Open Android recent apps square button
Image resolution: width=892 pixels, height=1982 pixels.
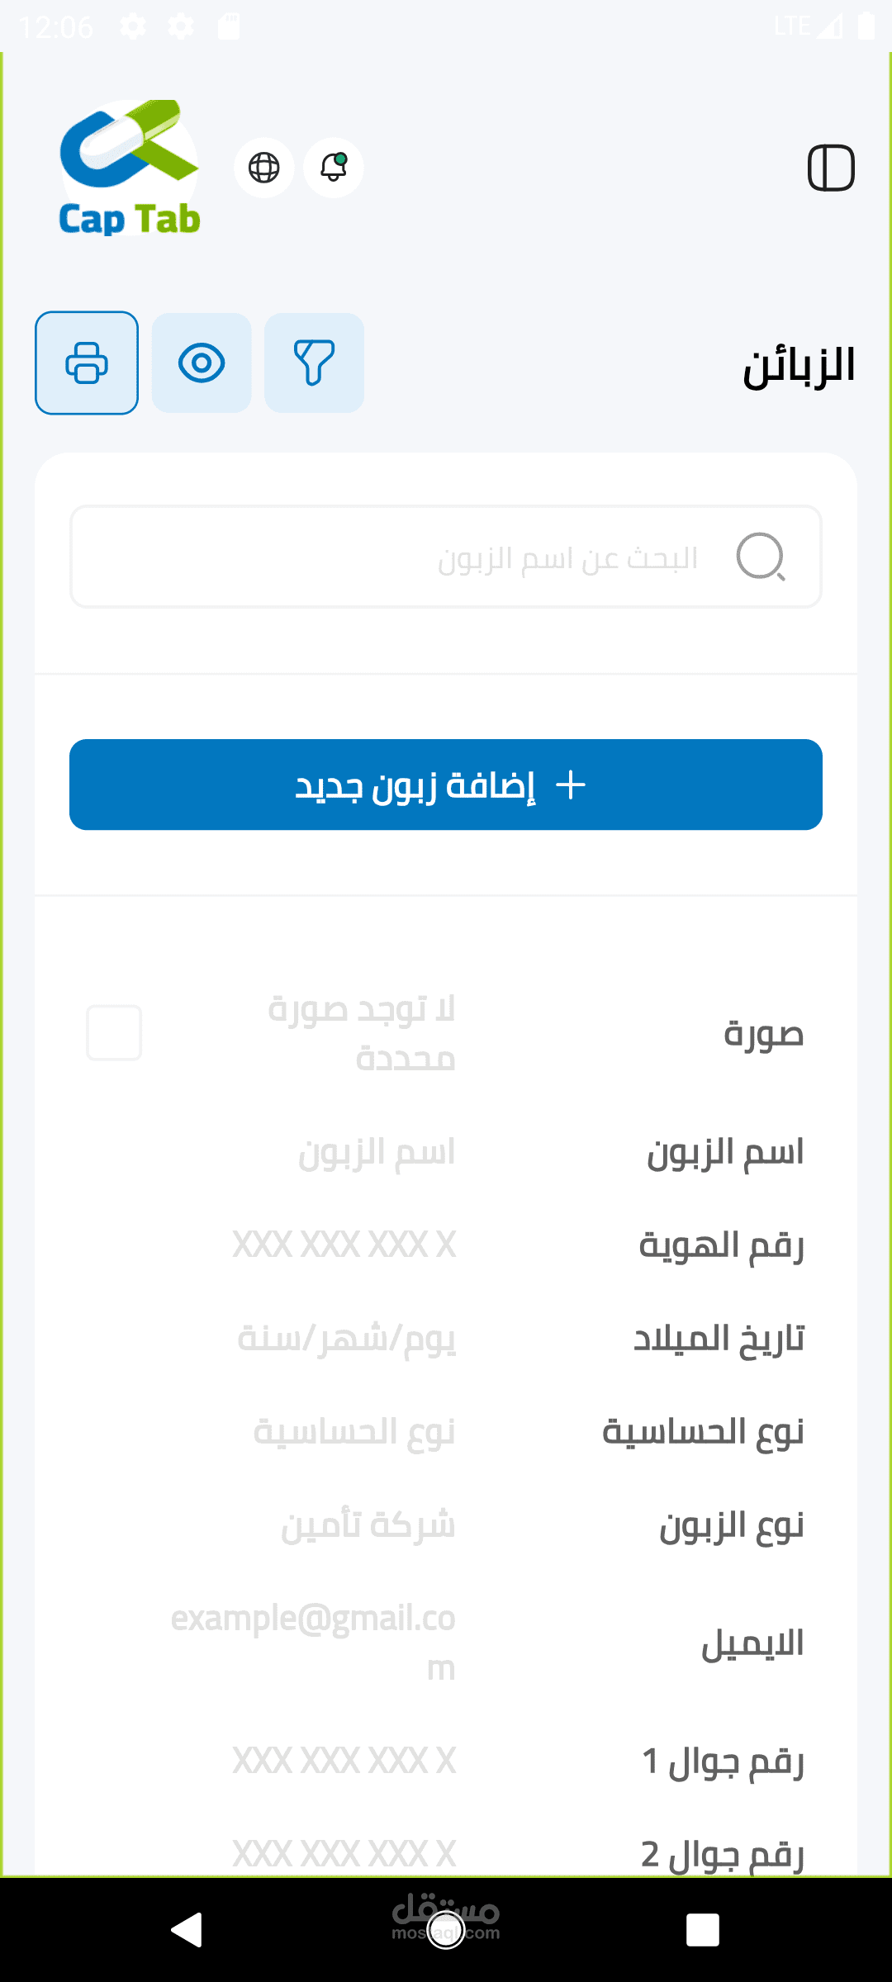click(x=703, y=1930)
